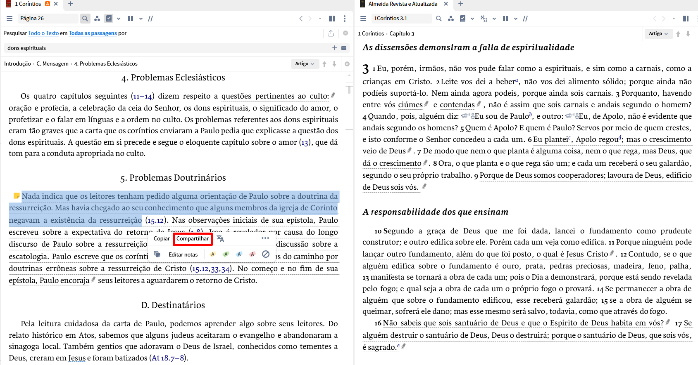Close the inline search bar

click(345, 33)
